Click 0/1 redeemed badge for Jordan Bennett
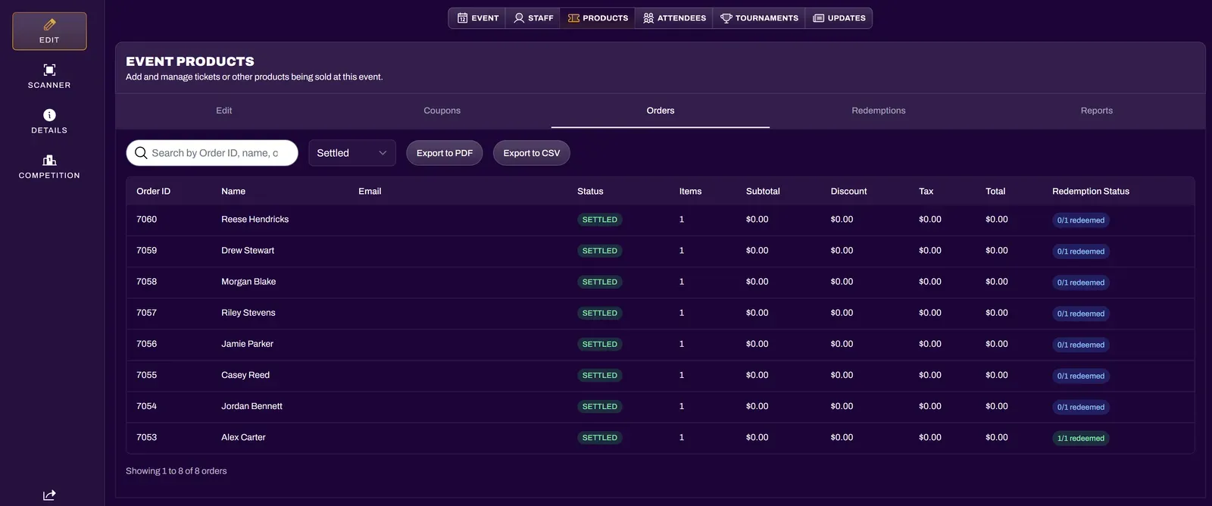The width and height of the screenshot is (1212, 506). pos(1081,408)
